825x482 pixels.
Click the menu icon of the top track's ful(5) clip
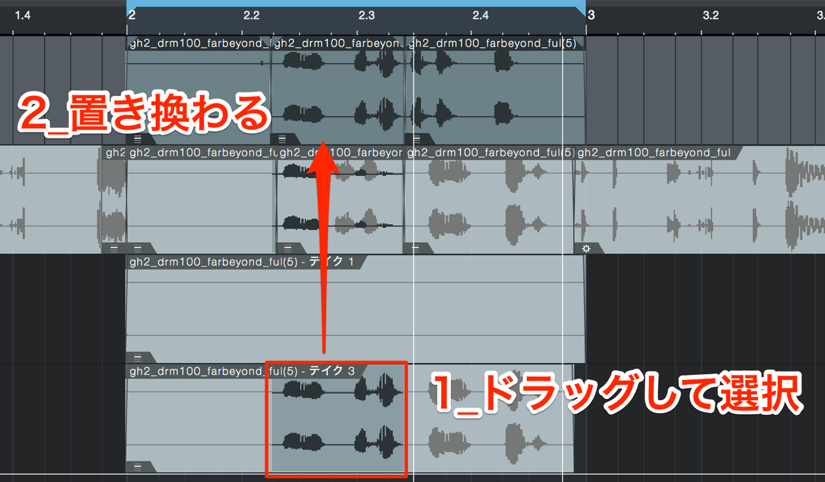click(416, 139)
